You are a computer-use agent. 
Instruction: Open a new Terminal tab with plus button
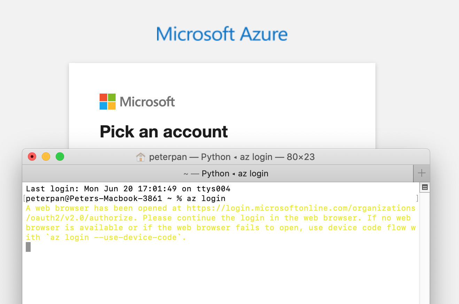pyautogui.click(x=422, y=173)
